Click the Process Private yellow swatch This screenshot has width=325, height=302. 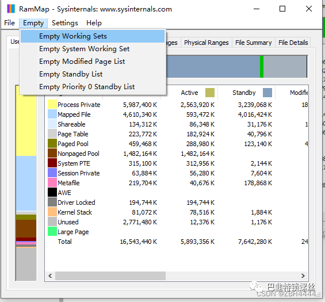(x=52, y=105)
